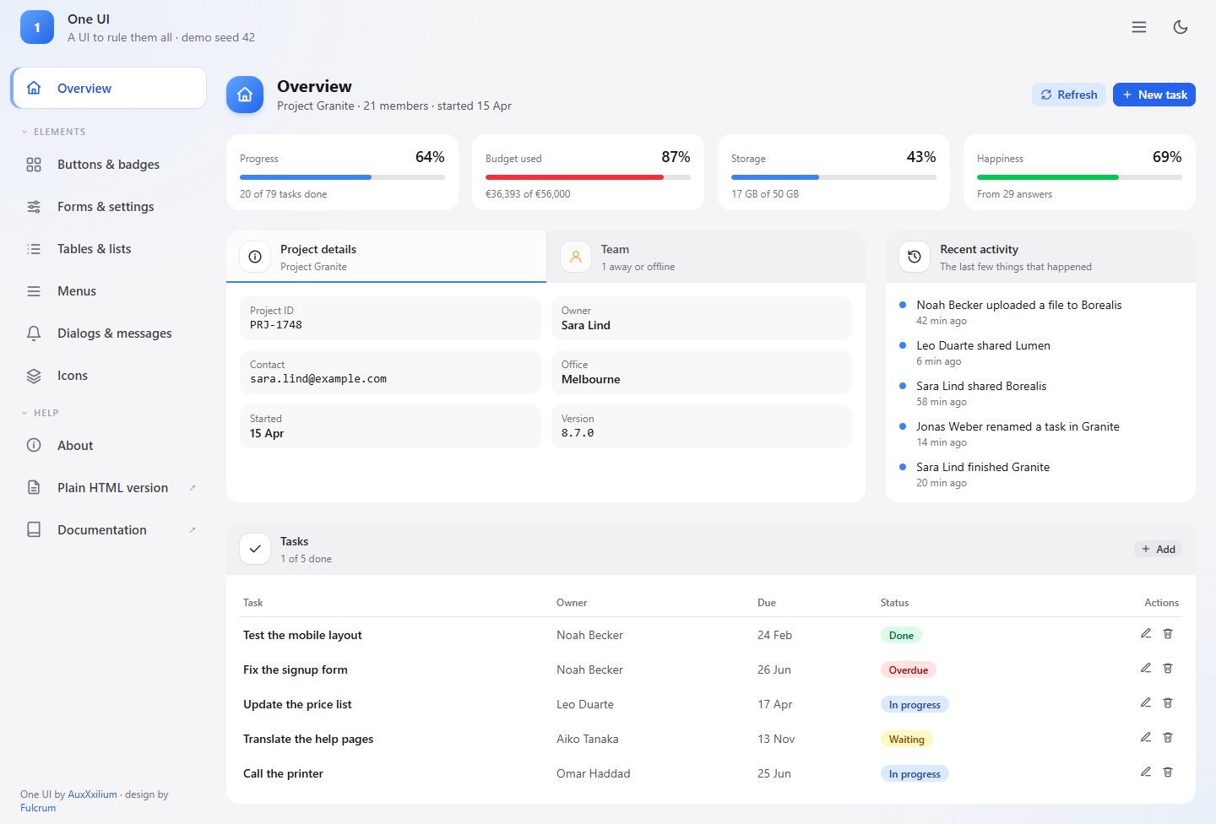Viewport: 1216px width, 824px height.
Task: Collapse the HELP sidebar section
Action: coord(40,413)
